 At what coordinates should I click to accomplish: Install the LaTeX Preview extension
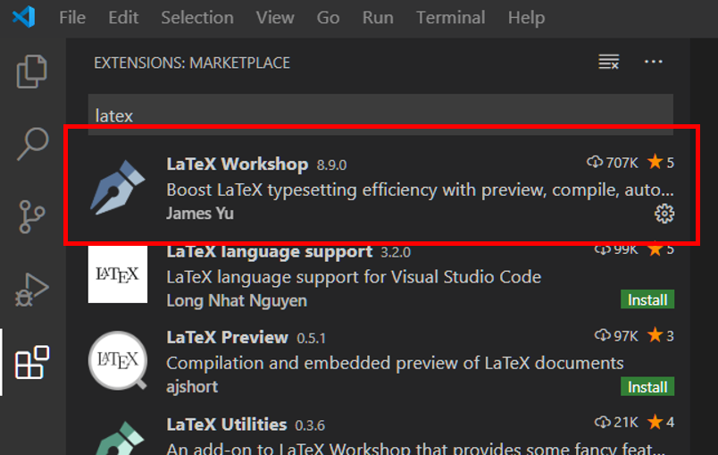[647, 387]
